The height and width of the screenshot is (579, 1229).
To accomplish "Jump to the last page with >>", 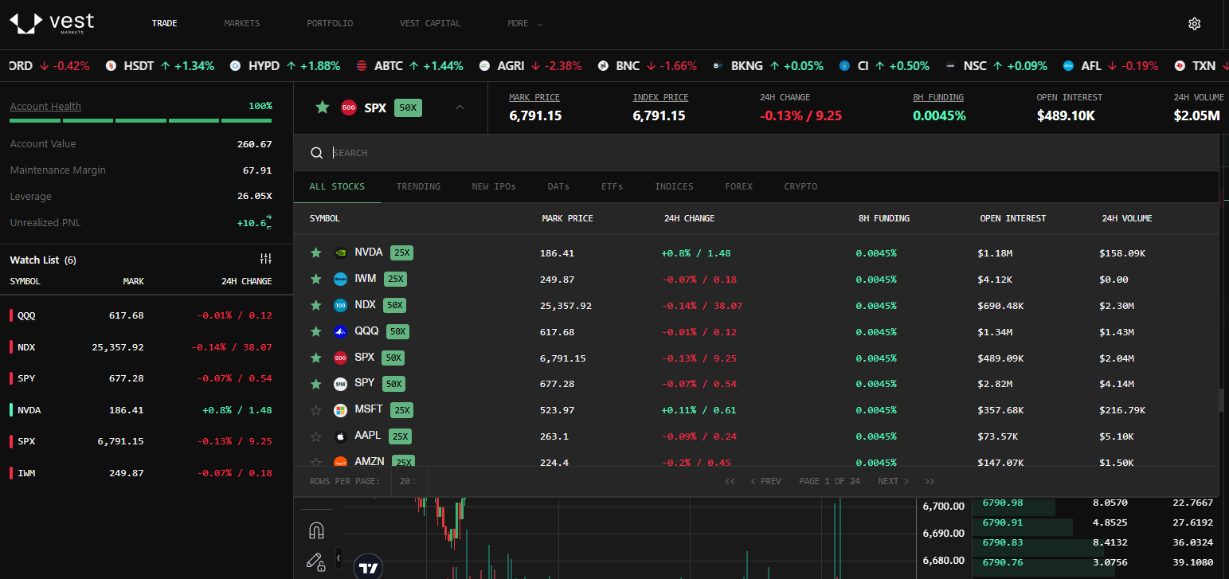I will 930,481.
